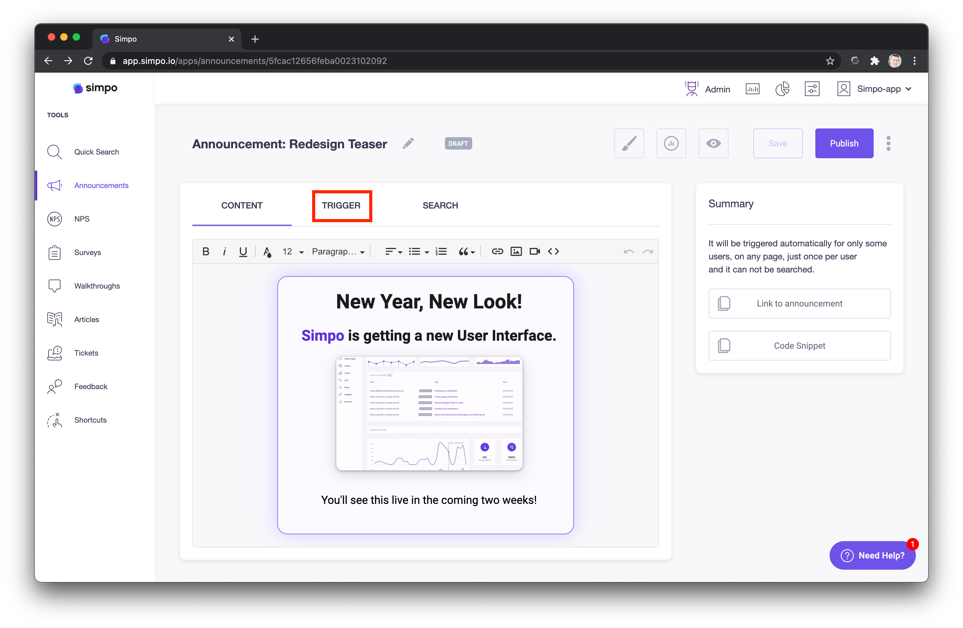Go back in browser history
Viewport: 963px width, 628px height.
[x=49, y=61]
